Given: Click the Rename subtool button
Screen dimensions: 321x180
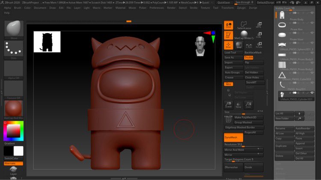Looking at the screenshot, I should pos(284,128).
